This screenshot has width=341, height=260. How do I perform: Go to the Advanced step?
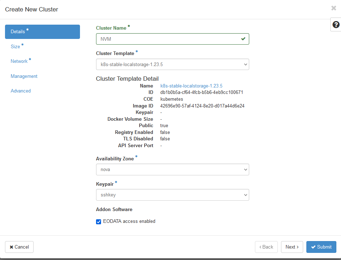pos(21,91)
